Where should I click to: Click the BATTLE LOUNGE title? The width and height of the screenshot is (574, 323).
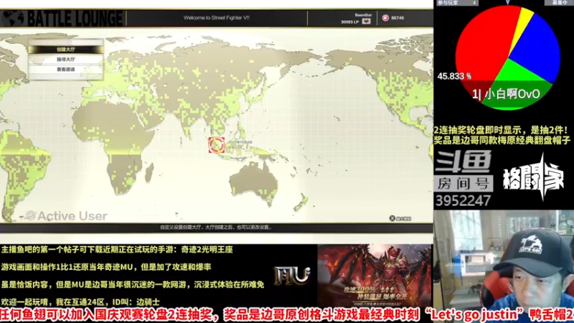click(x=75, y=19)
